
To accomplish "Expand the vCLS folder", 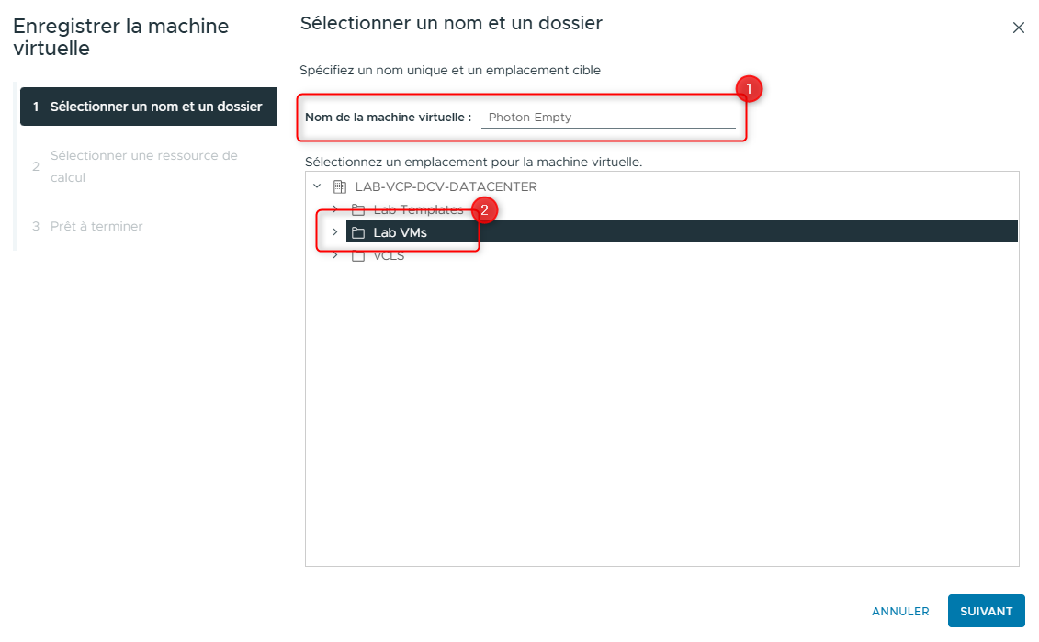I will coord(335,255).
